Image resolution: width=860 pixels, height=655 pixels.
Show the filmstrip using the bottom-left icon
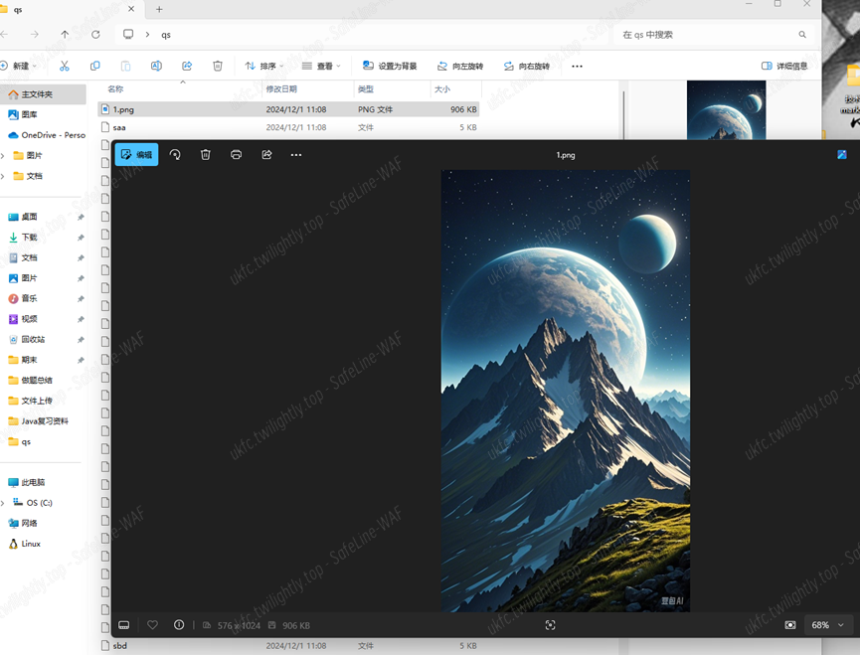124,625
